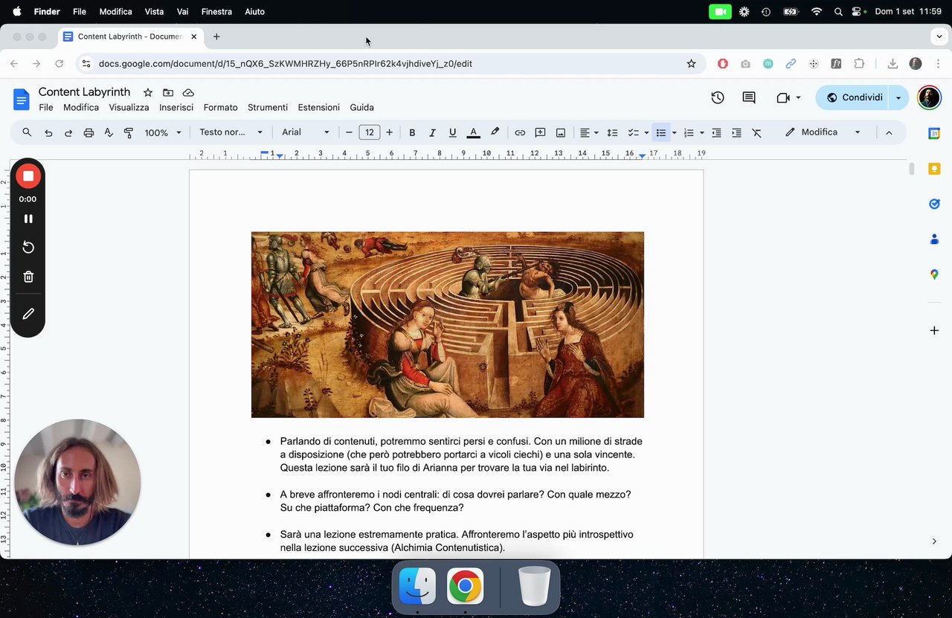Open the text color picker

473,132
